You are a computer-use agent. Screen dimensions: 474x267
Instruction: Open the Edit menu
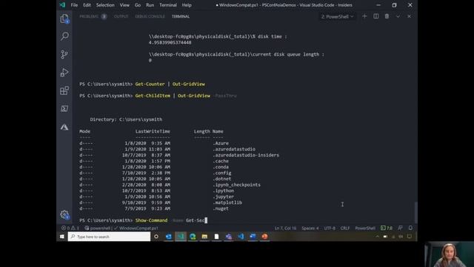point(87,5)
